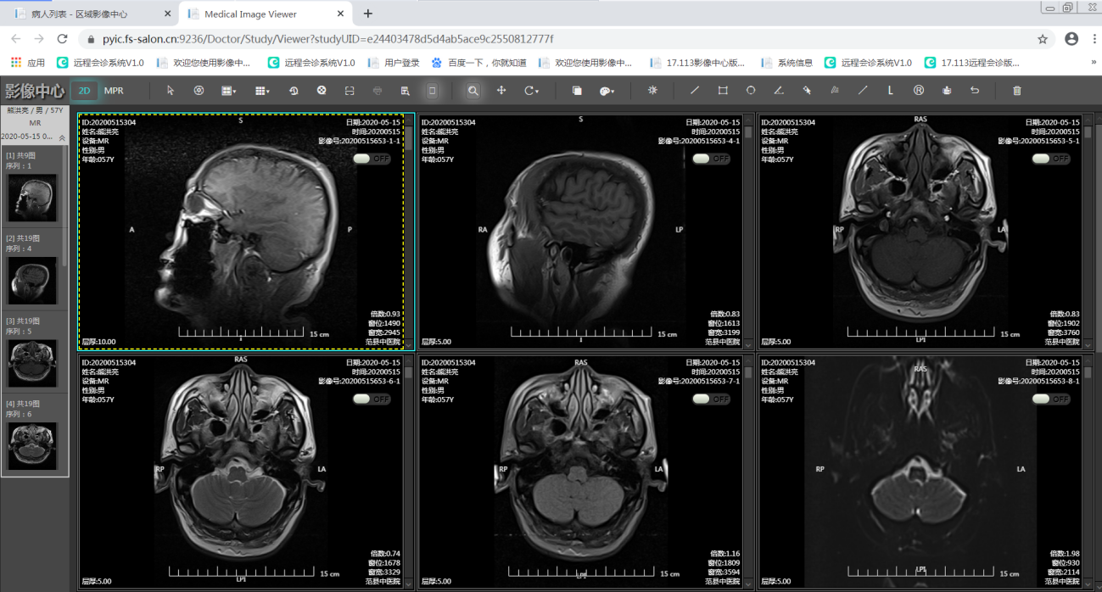Toggle the OFF switch in bottom-right diffusion viewport

1050,399
